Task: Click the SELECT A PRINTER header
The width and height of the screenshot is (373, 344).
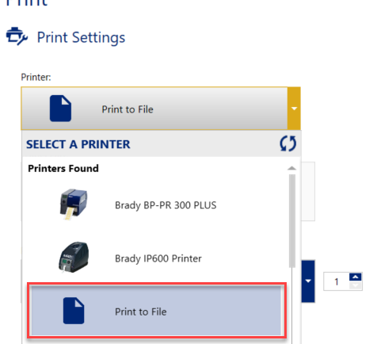Action: (x=78, y=144)
